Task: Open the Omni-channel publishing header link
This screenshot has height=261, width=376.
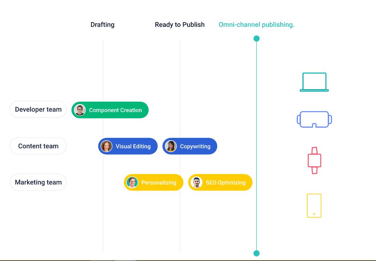Action: (256, 24)
